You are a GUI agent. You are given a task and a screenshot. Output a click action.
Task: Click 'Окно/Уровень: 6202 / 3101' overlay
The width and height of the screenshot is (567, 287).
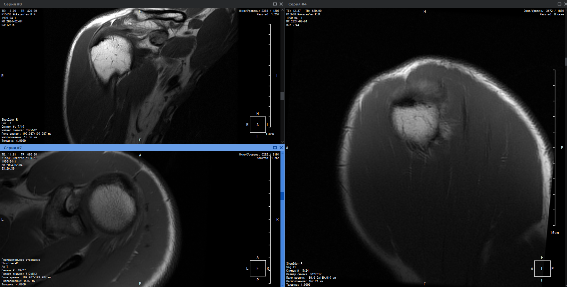click(x=259, y=155)
